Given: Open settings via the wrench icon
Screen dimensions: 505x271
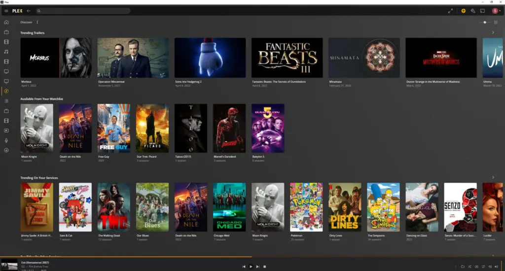Looking at the screenshot, I should coord(473,11).
